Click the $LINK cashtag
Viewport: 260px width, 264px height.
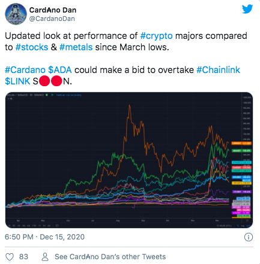point(17,81)
